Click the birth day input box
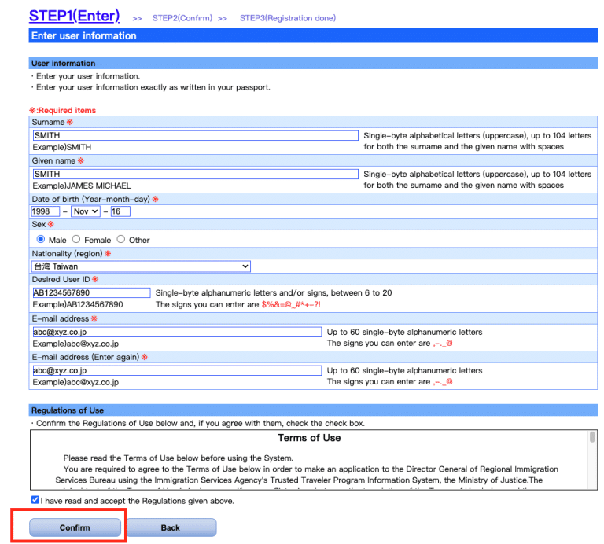This screenshot has width=604, height=544. [x=120, y=211]
